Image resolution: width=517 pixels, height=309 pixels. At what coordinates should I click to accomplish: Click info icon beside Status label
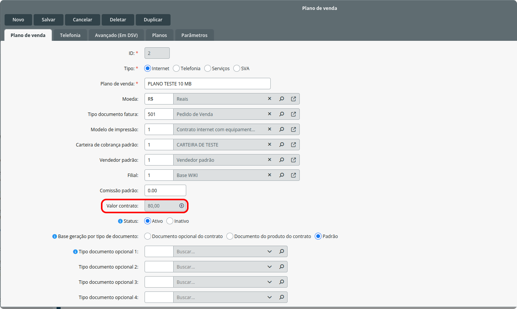point(120,221)
